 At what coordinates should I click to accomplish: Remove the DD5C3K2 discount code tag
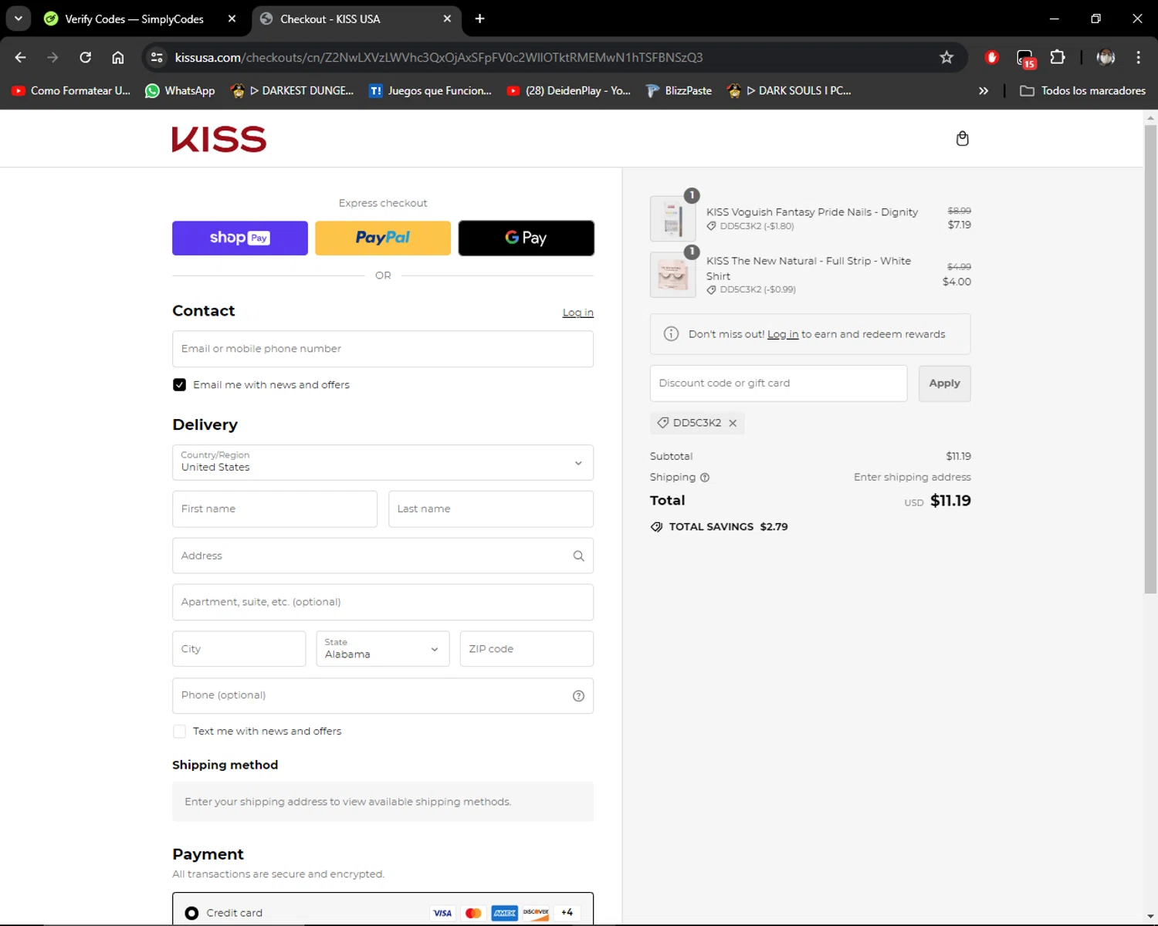(733, 423)
